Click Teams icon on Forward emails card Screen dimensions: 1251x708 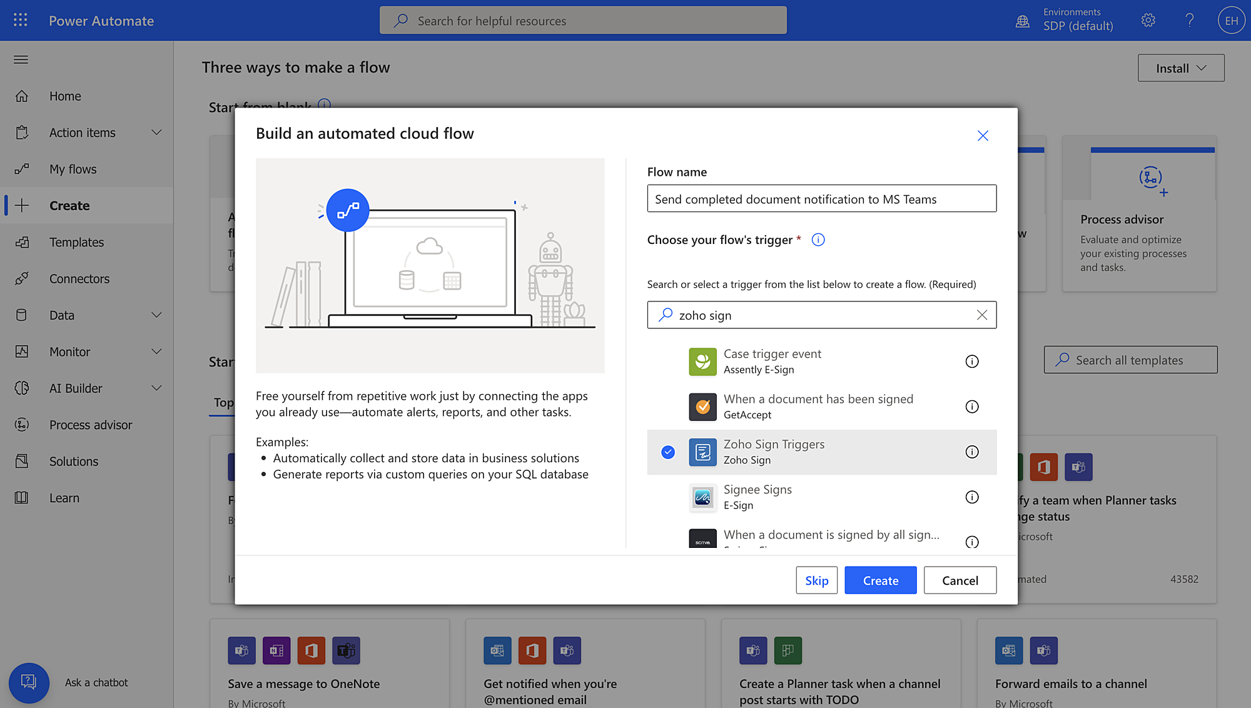[x=1044, y=650]
